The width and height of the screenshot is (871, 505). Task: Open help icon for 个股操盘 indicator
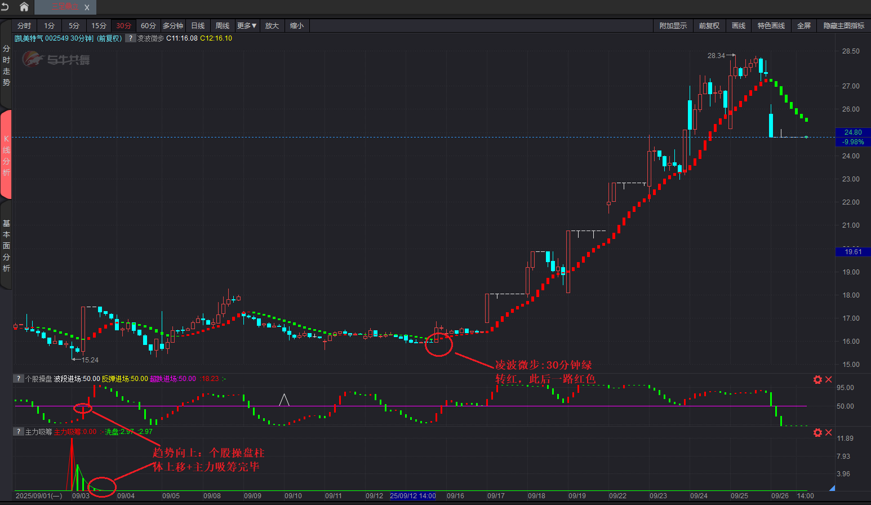coord(19,379)
